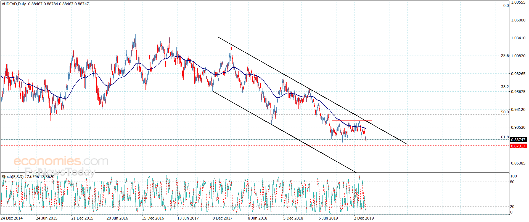Click the 0.98265 price axis label

click(x=518, y=74)
